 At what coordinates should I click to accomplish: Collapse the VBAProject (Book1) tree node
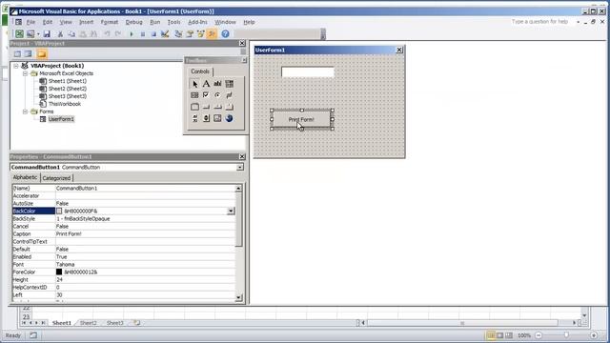16,66
